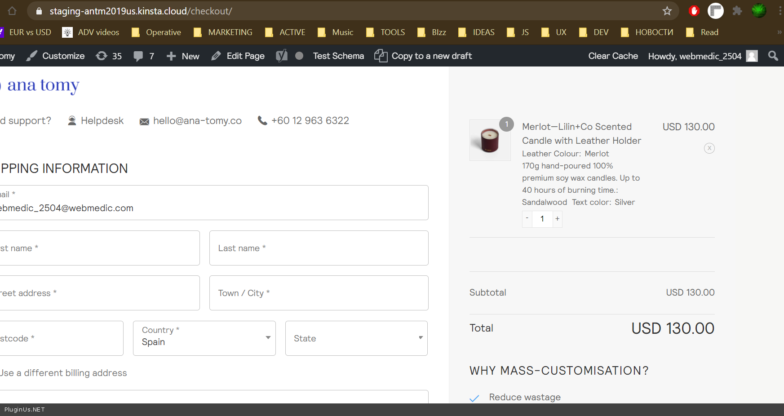Viewport: 784px width, 416px height.
Task: Click Edit Page in the admin bar
Action: coord(238,56)
